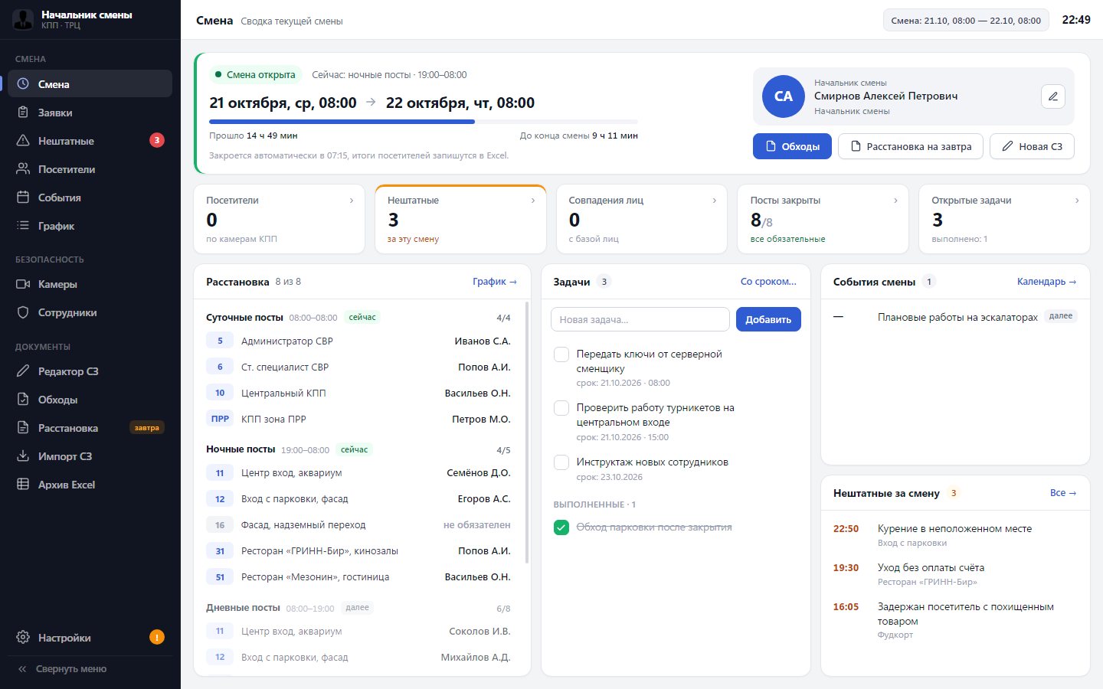This screenshot has width=1103, height=689.
Task: Focus the Новая задача input field
Action: click(x=640, y=319)
